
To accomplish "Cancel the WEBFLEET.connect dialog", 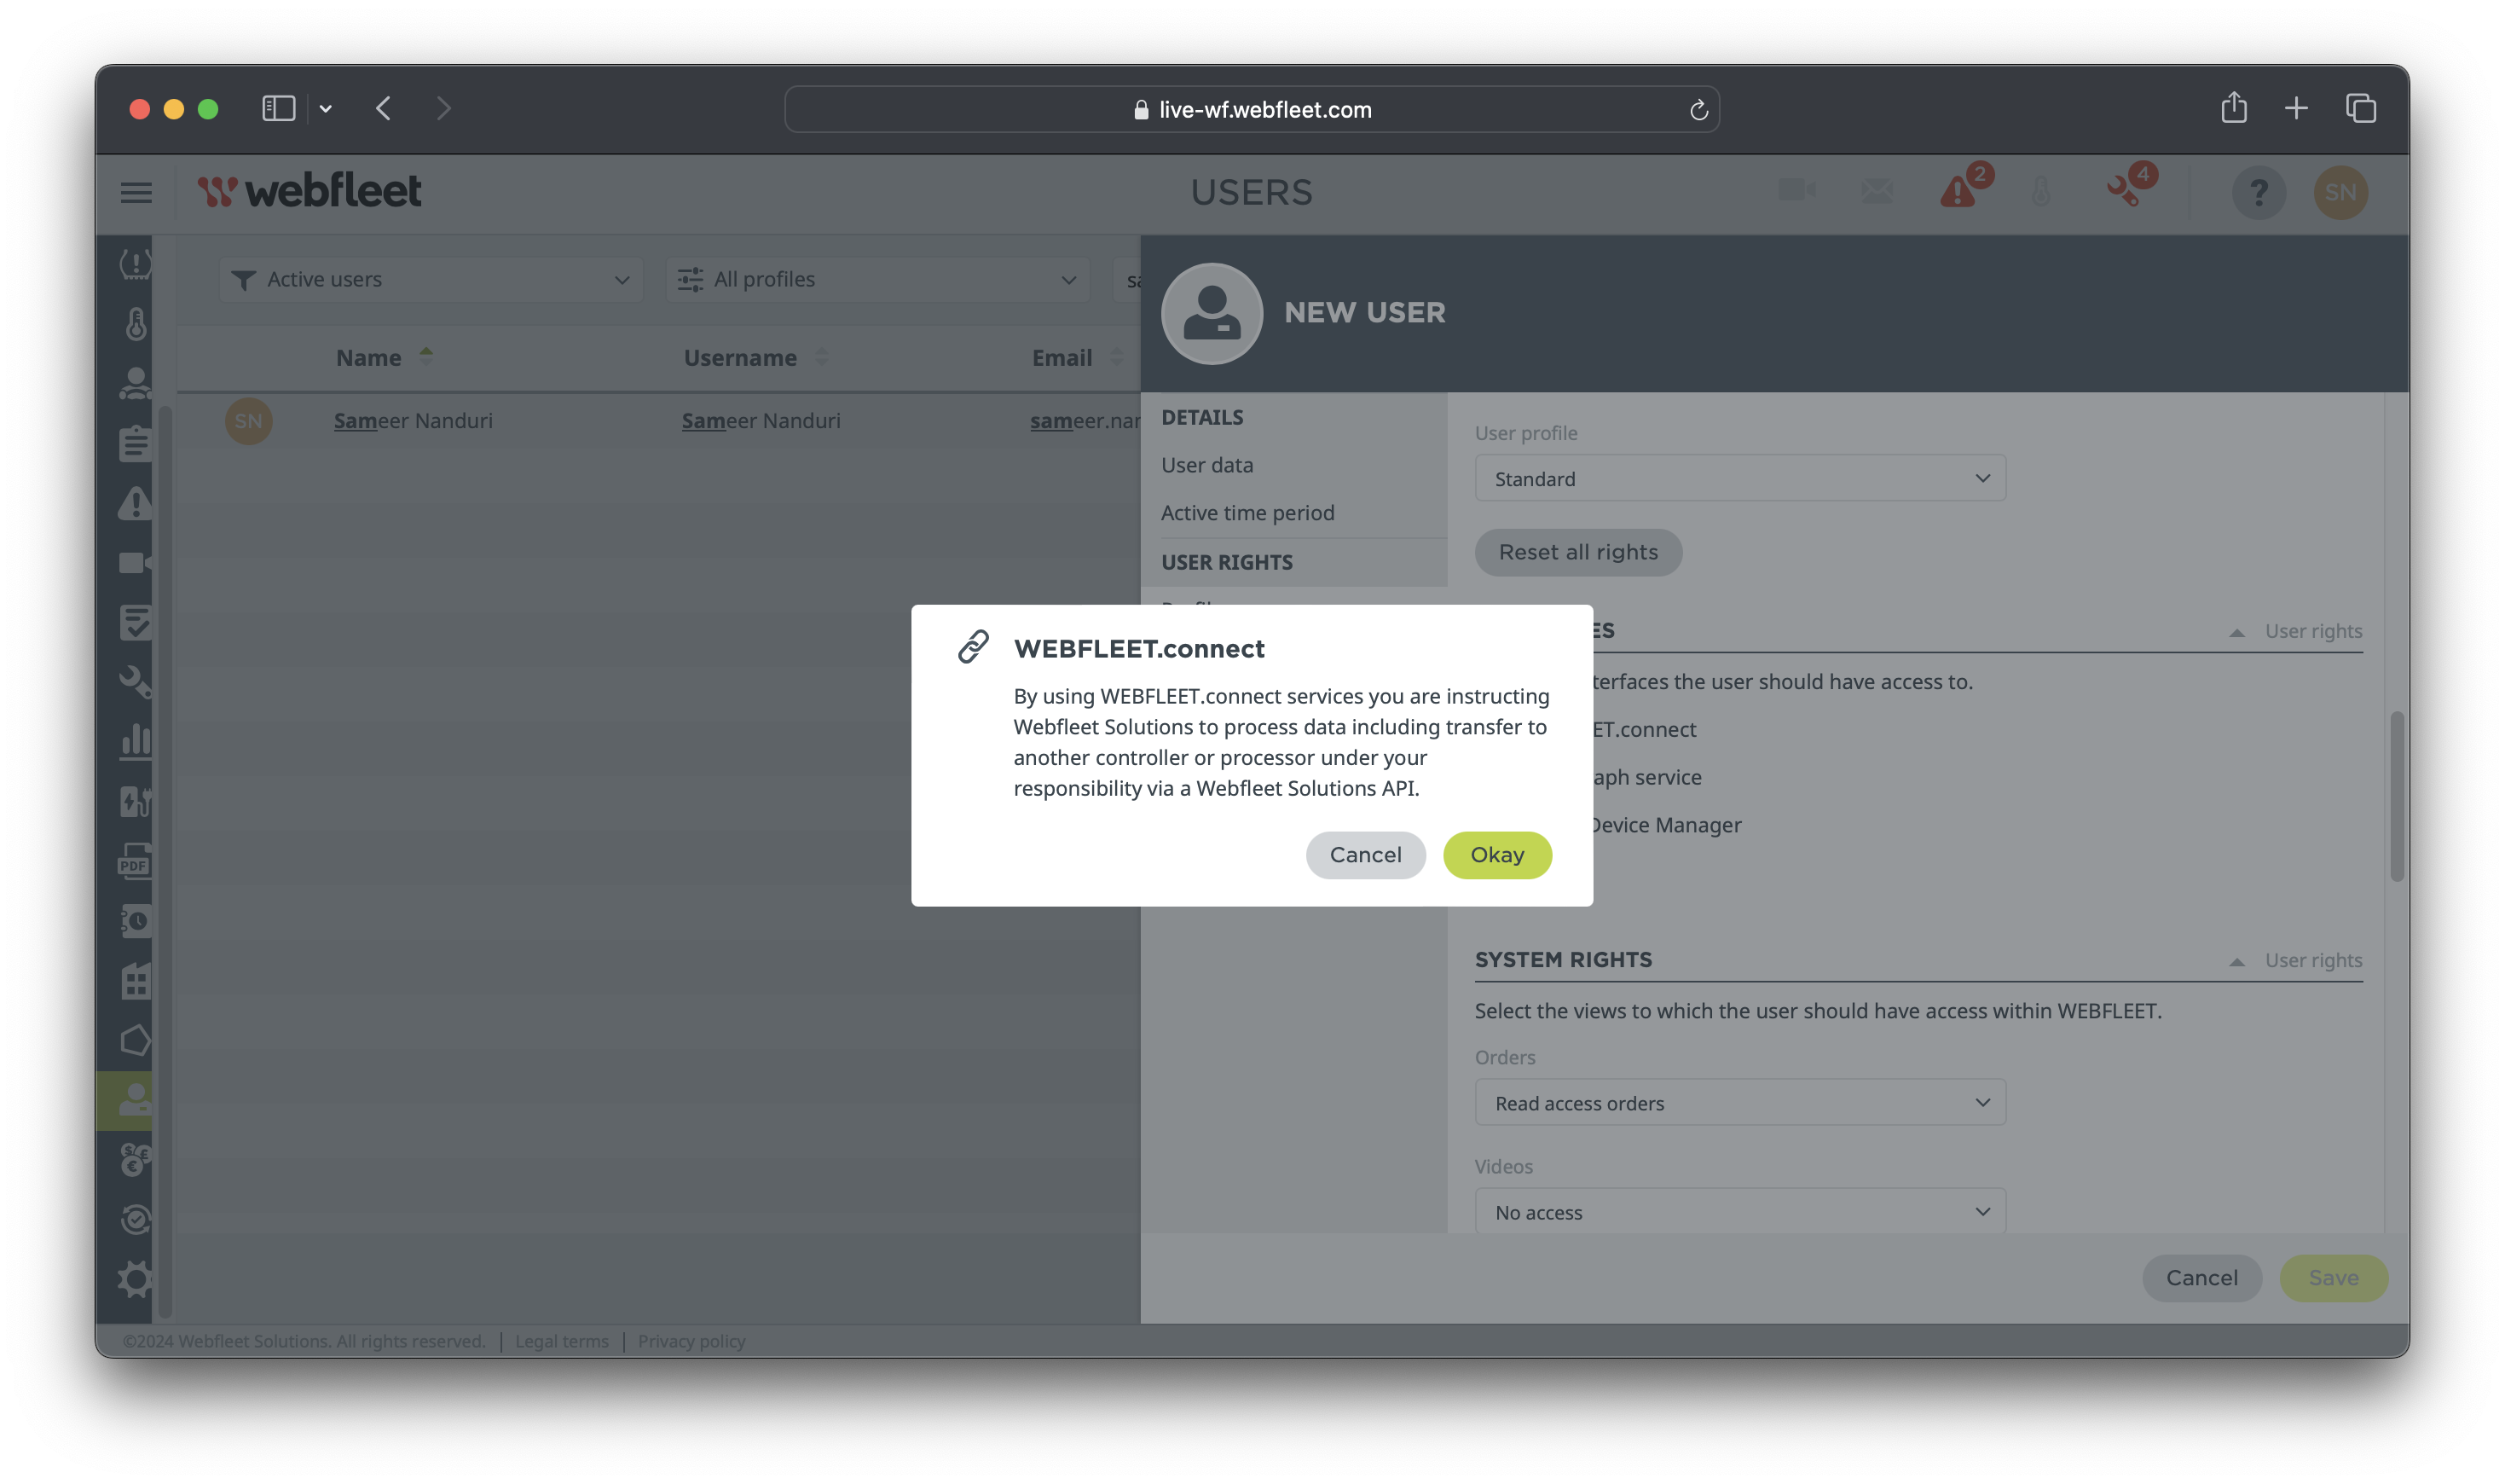I will [x=1364, y=855].
